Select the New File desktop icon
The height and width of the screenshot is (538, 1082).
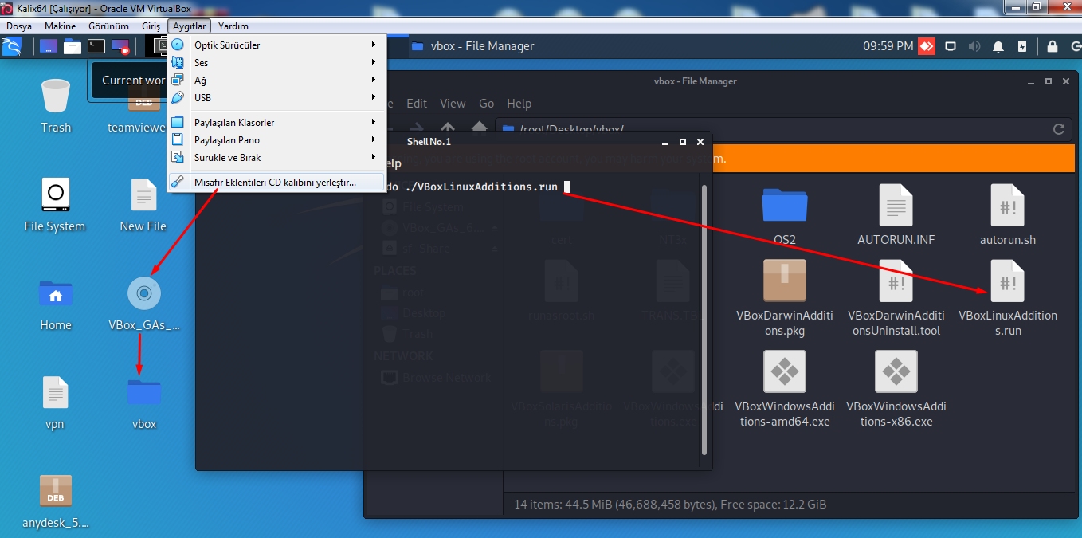pyautogui.click(x=143, y=205)
